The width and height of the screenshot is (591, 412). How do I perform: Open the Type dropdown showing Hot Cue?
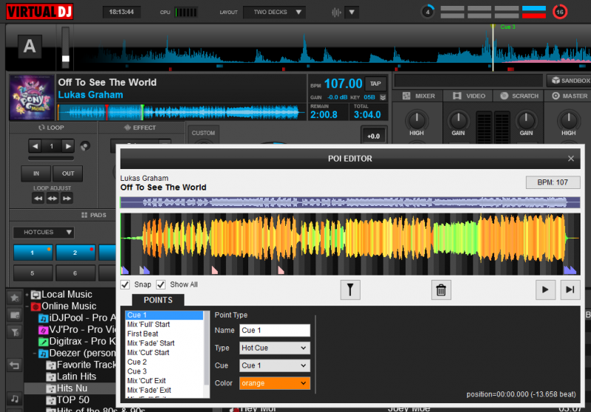pyautogui.click(x=275, y=348)
